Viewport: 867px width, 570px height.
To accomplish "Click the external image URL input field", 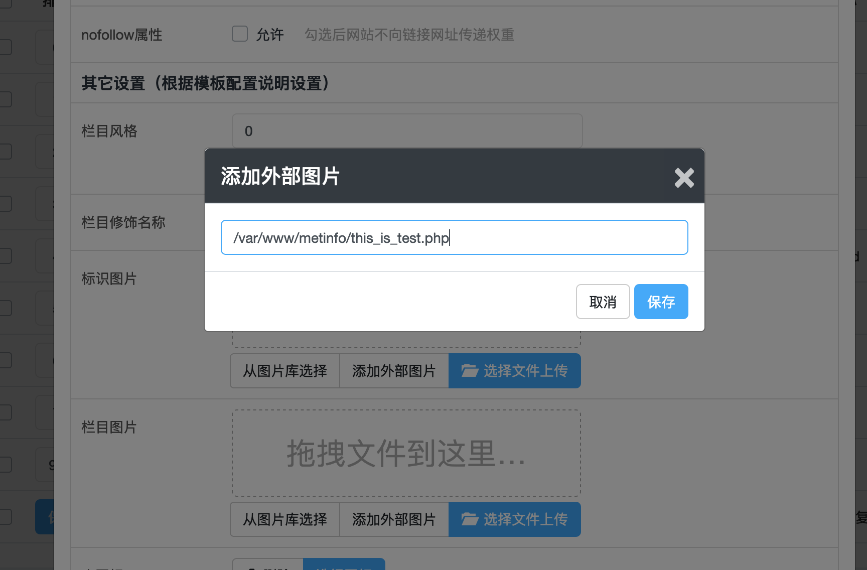I will click(x=455, y=237).
